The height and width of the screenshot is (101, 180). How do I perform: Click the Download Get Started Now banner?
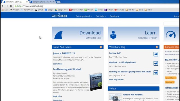[78, 34]
